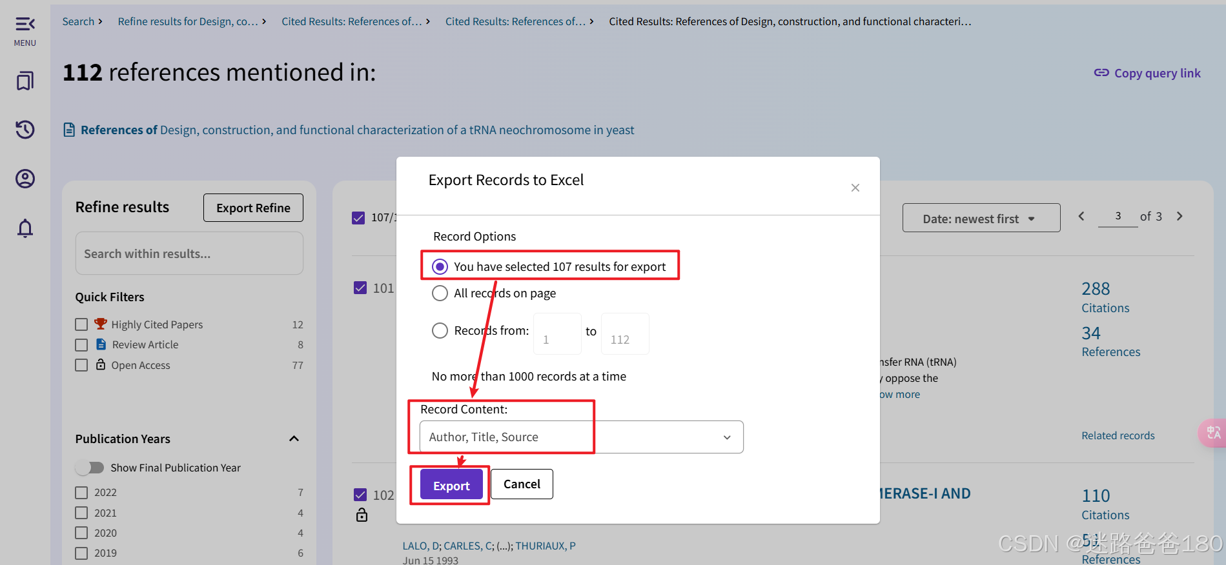Screen dimensions: 1226x565
Task: Click the Records from start field
Action: 557,333
